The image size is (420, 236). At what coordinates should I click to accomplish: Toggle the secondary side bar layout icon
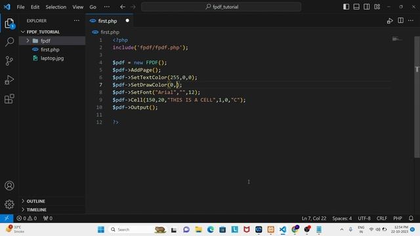coord(367,7)
